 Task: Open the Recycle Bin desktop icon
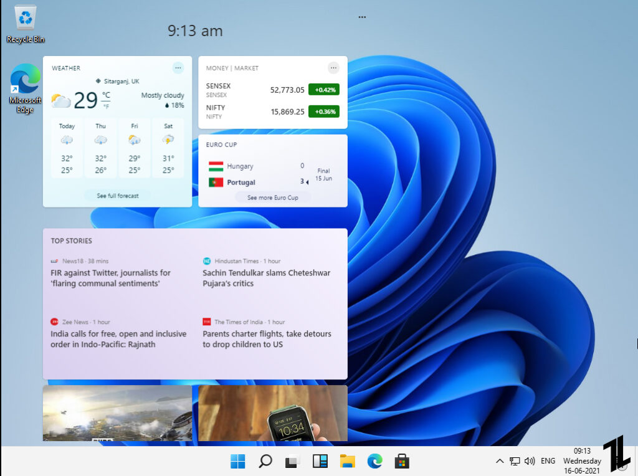(x=25, y=24)
